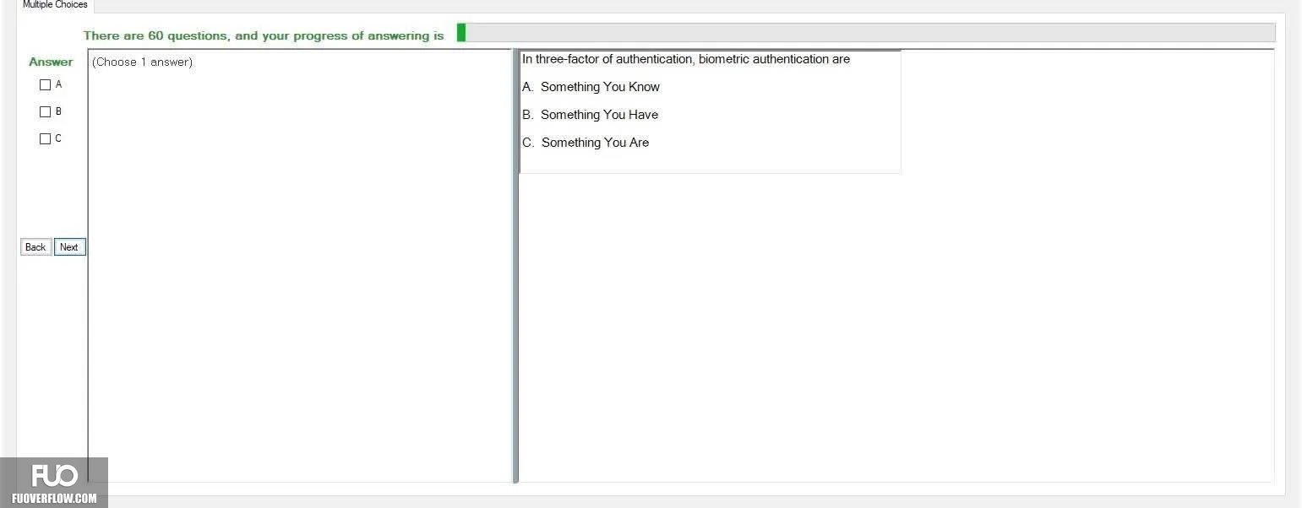Check answer box A
The image size is (1302, 508).
46,84
